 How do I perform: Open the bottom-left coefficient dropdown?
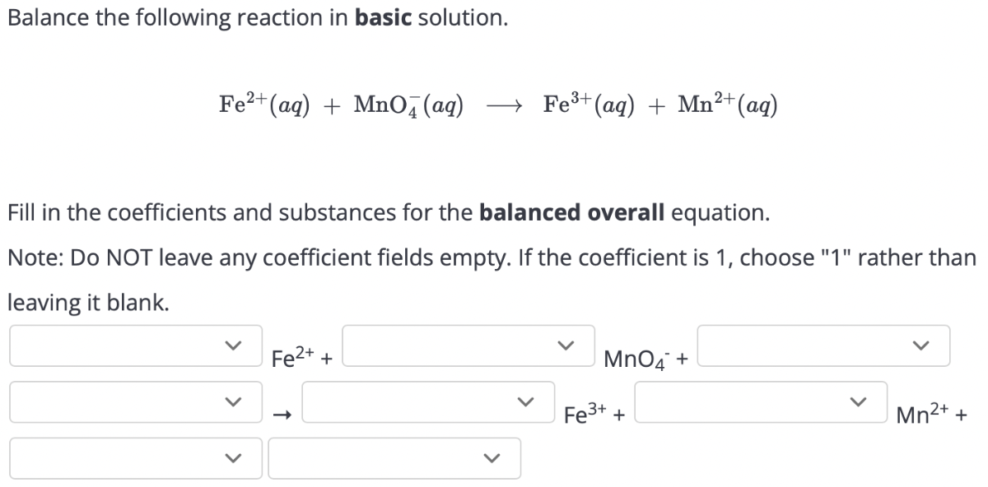pyautogui.click(x=136, y=457)
